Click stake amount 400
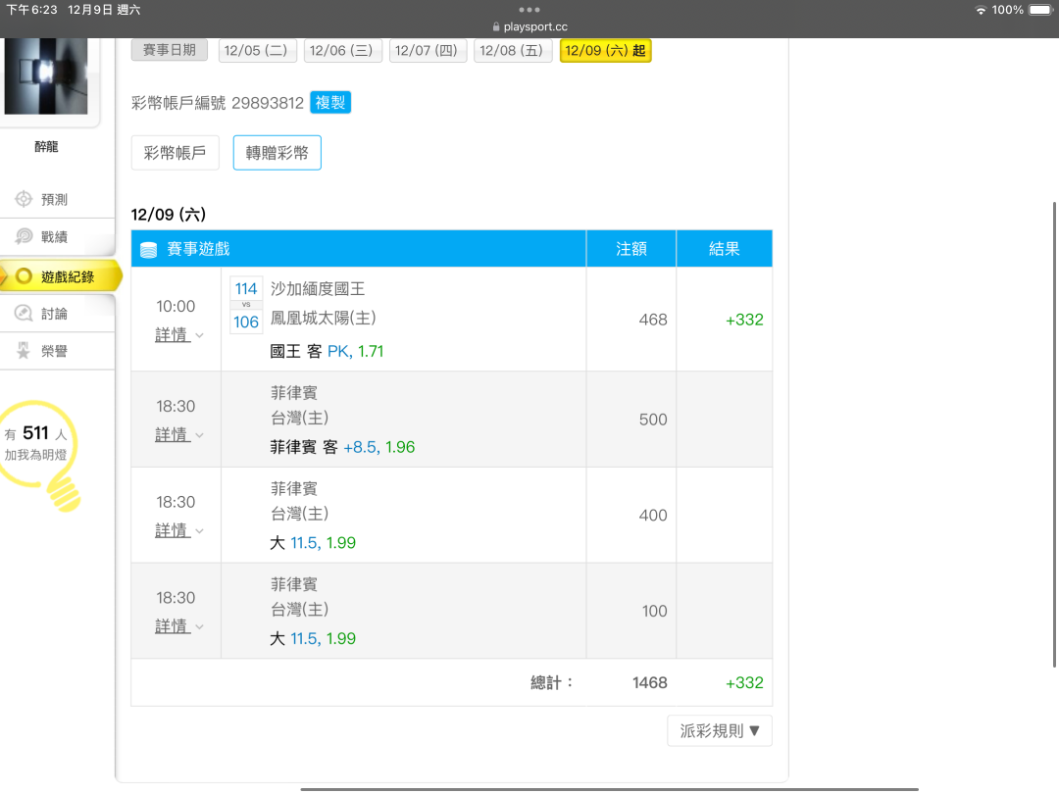This screenshot has width=1059, height=794. coord(653,516)
